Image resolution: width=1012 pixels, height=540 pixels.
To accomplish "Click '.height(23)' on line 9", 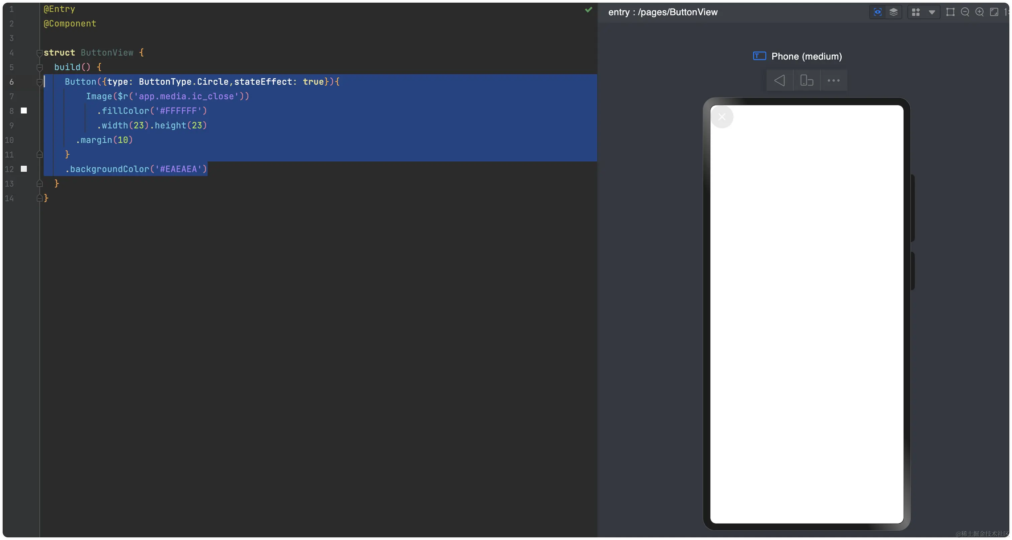I will [178, 125].
